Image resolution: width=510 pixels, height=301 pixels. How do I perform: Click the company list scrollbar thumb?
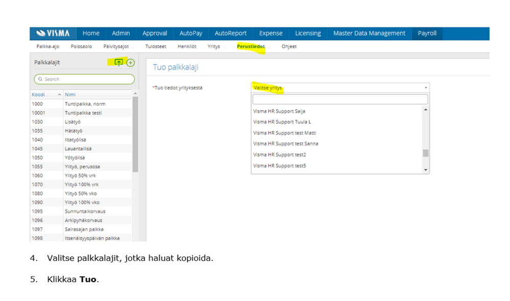pyautogui.click(x=425, y=153)
